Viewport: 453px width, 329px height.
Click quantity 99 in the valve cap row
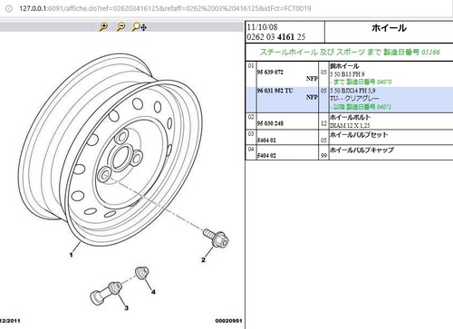point(323,156)
